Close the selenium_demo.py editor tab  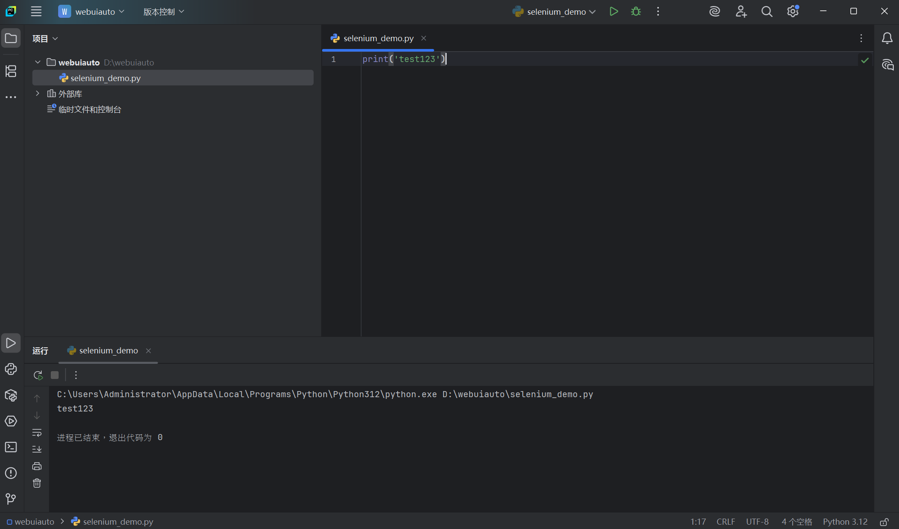click(424, 38)
